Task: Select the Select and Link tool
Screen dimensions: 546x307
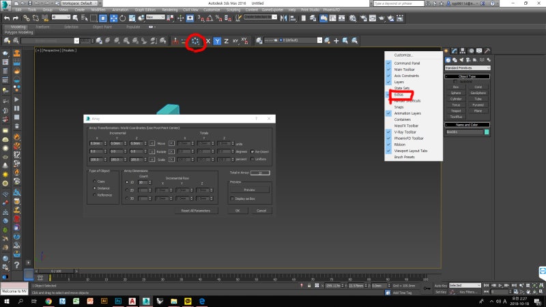Action: click(x=27, y=18)
